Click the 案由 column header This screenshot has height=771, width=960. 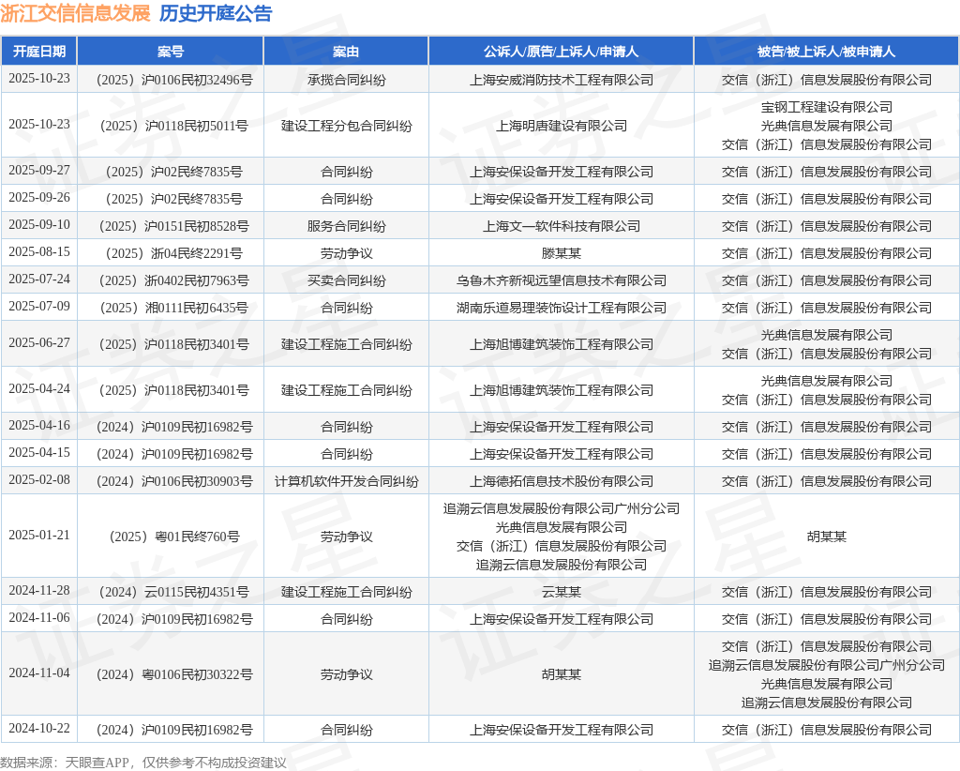tap(346, 52)
